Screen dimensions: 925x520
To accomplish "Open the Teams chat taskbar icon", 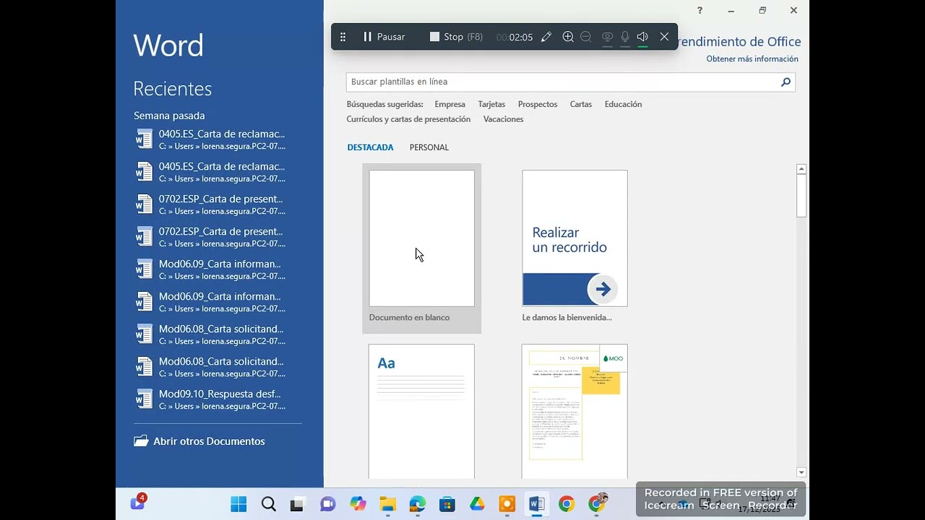I will 327,504.
